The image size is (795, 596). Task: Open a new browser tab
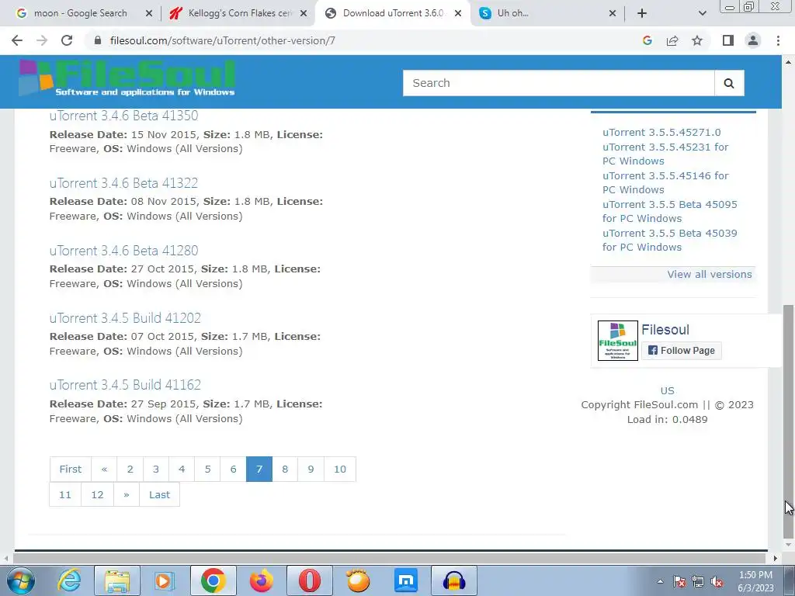coord(642,13)
